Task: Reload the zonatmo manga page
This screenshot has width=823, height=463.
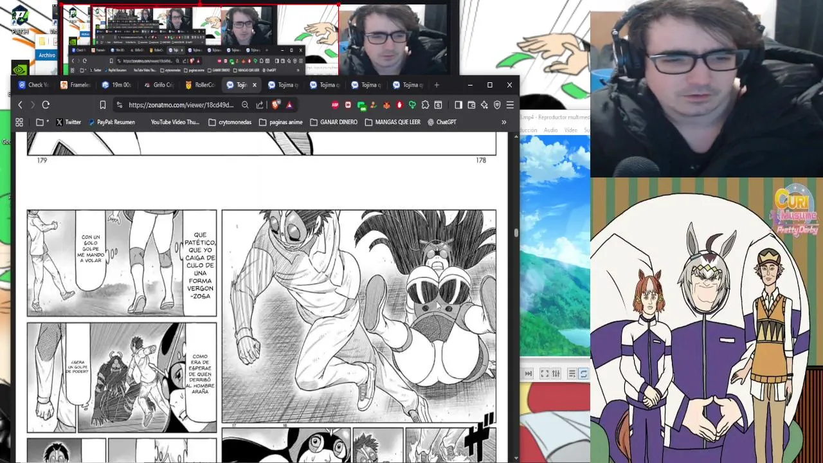Action: click(46, 105)
